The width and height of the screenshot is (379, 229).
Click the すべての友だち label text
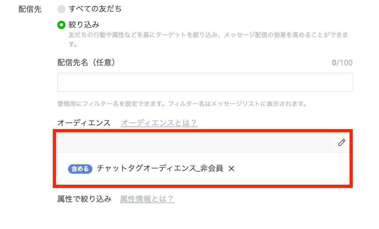95,9
